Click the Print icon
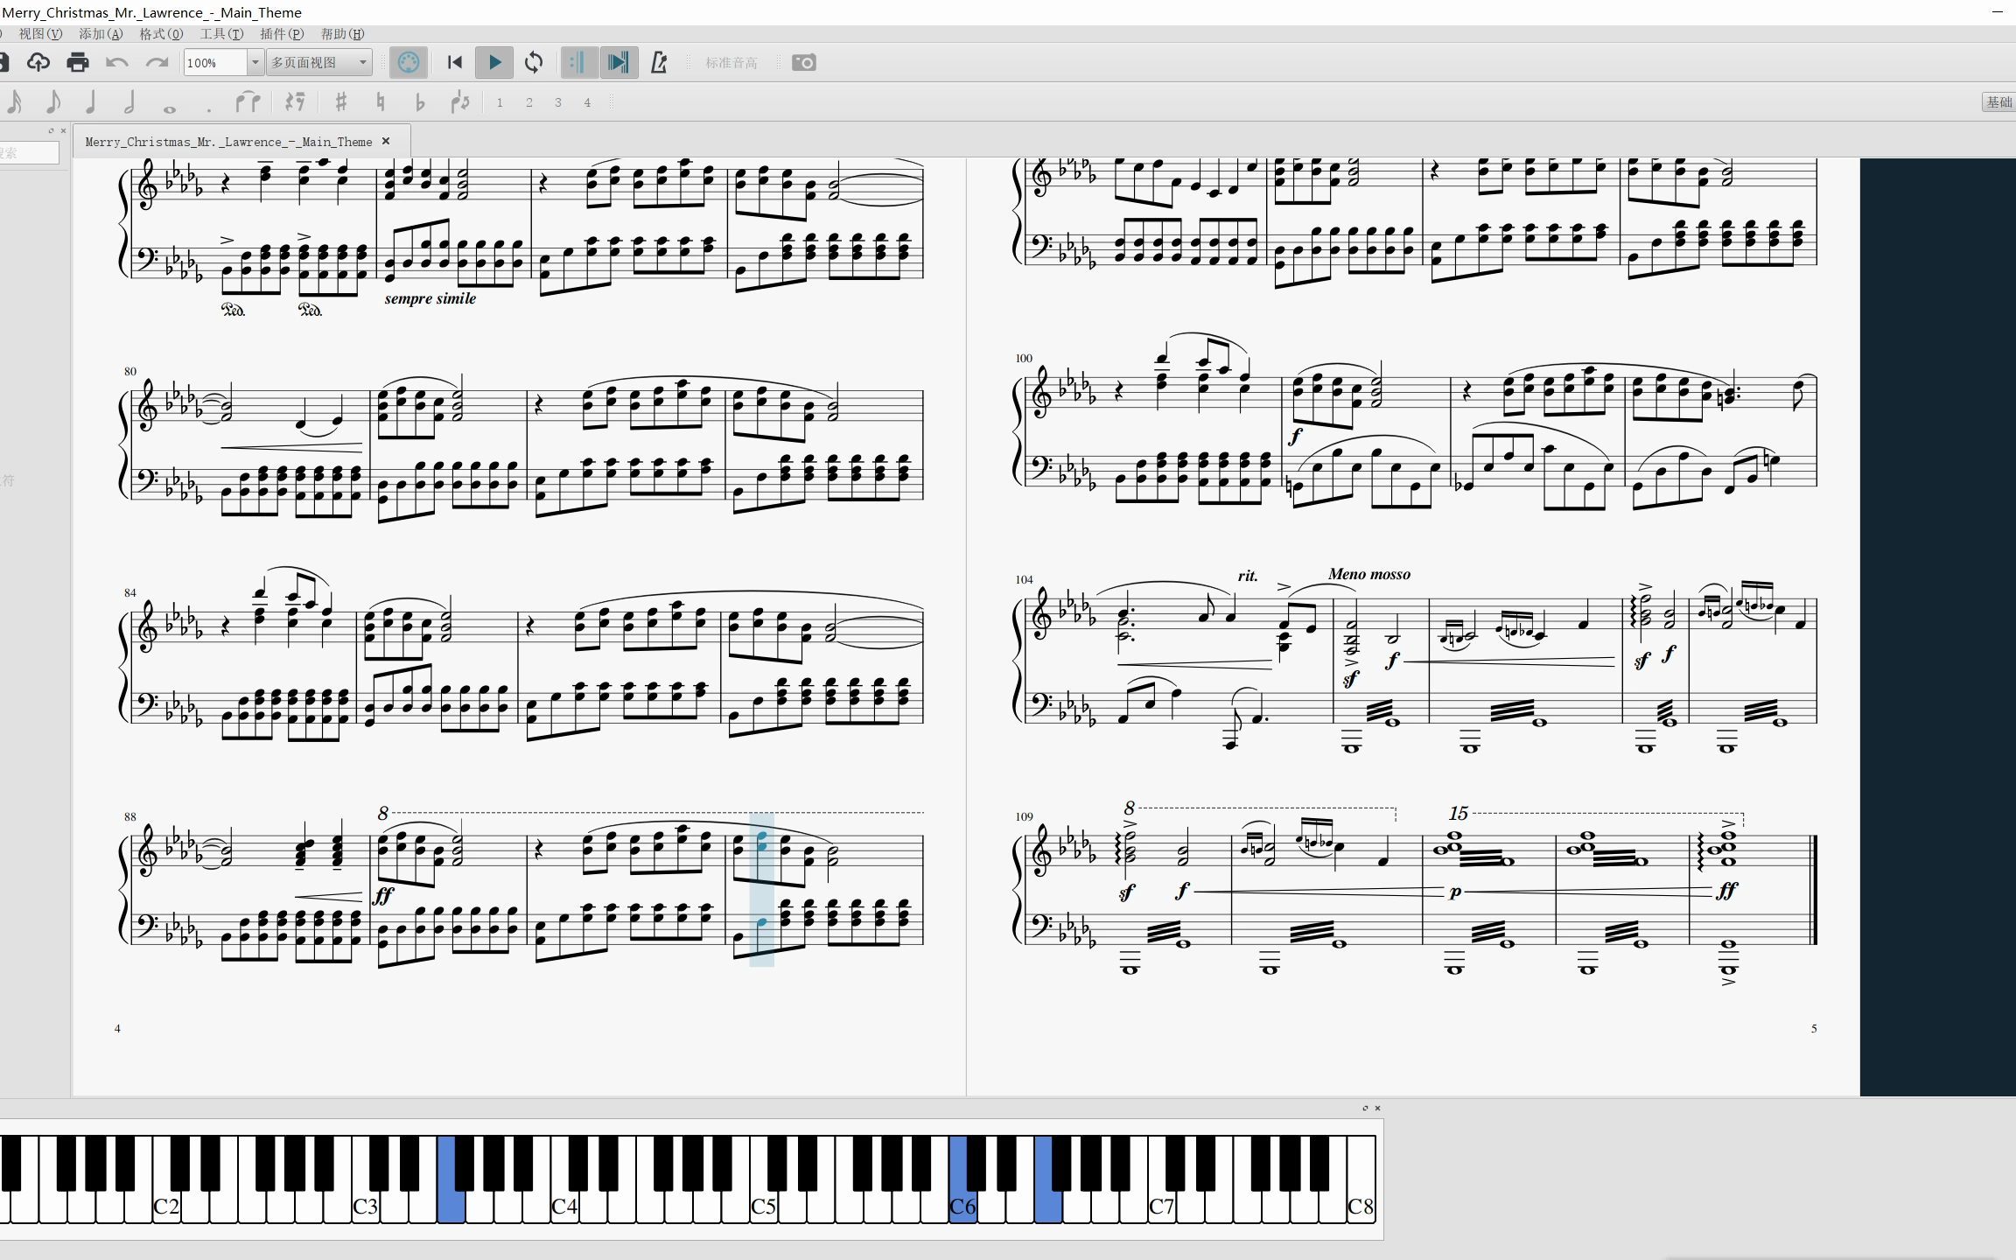This screenshot has height=1260, width=2016. [x=78, y=62]
